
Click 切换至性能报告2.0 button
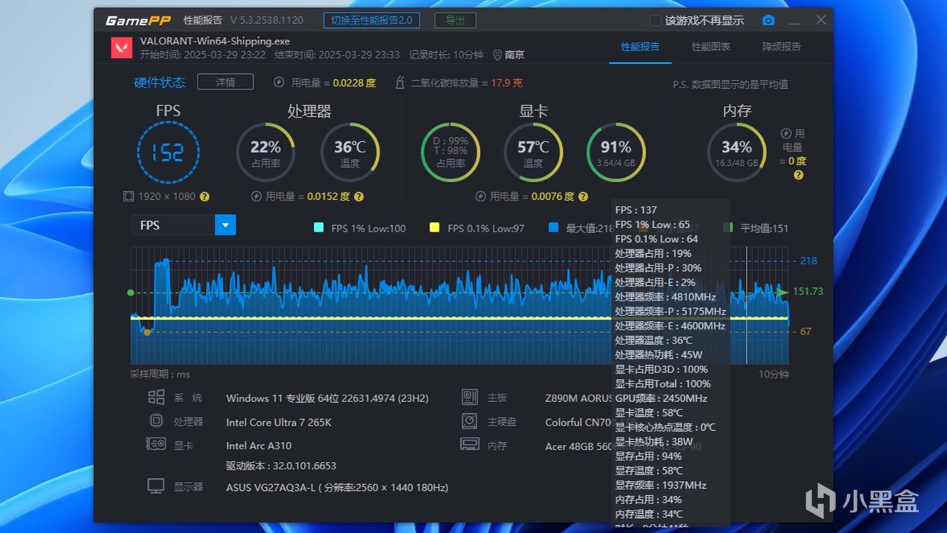point(372,20)
